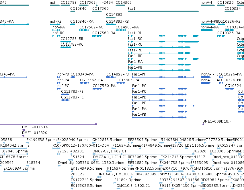Click the CG17560-RA transcript label
244x190 pixels.
[x=104, y=33]
